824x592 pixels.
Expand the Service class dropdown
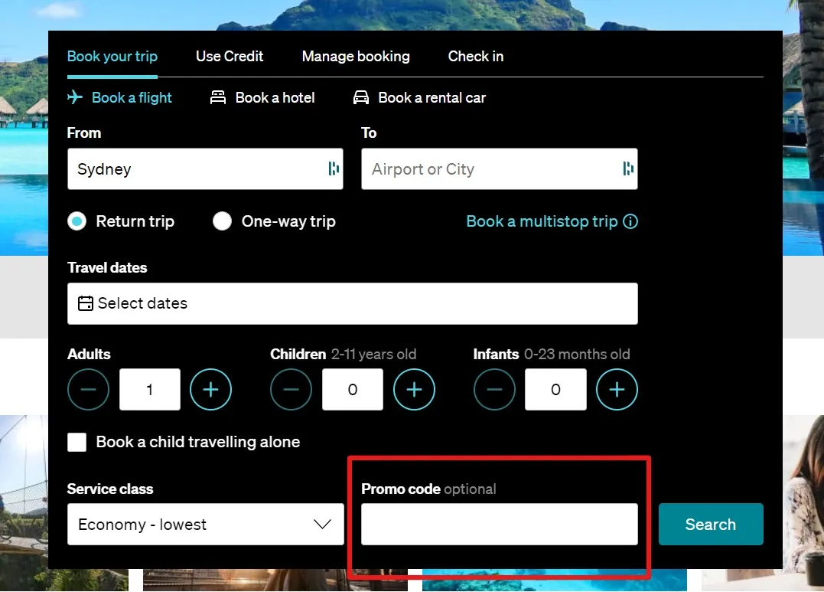coord(205,525)
